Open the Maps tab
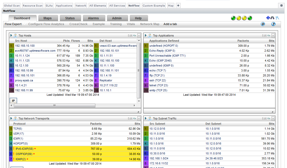287x168 pixels. [x=47, y=18]
